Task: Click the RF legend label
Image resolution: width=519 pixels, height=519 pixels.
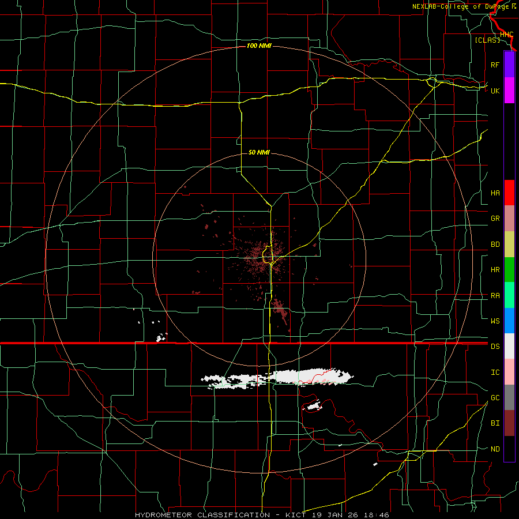Action: pyautogui.click(x=495, y=65)
